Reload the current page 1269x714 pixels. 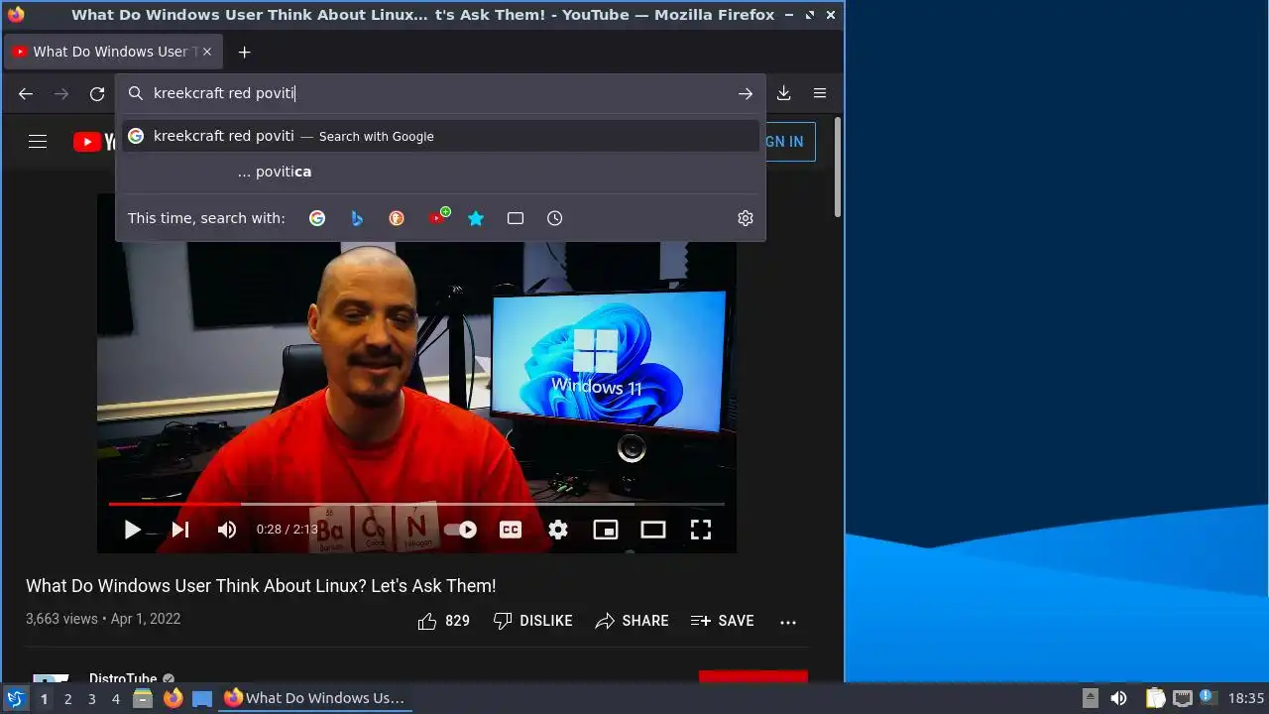click(97, 93)
